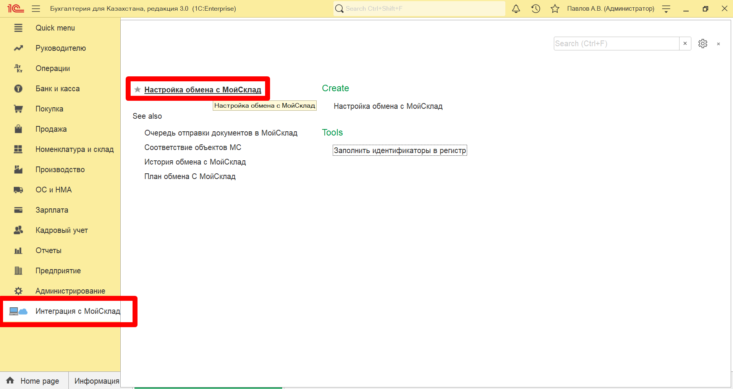Open Настройка обмена с МойСклад under Create
The image size is (733, 389).
(x=388, y=106)
